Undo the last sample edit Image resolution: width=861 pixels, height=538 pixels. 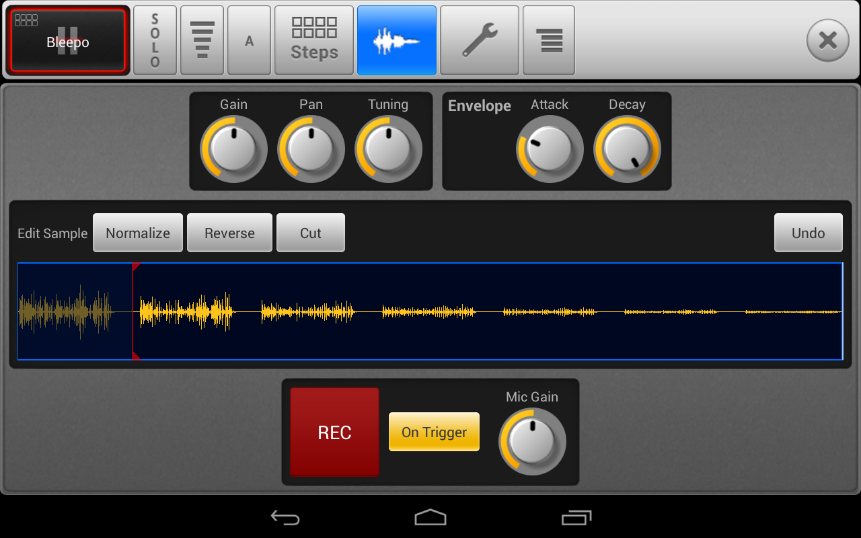(808, 233)
